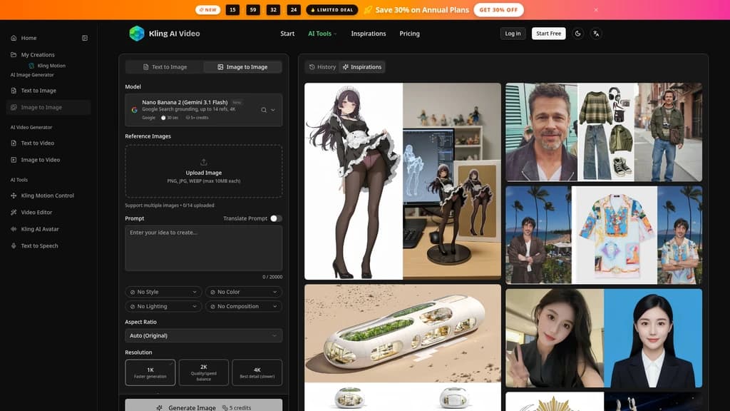Select the 4K resolution option
This screenshot has width=730, height=411.
tap(257, 372)
